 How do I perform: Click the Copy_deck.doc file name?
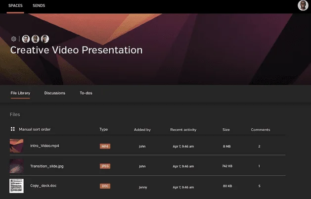tap(43, 186)
